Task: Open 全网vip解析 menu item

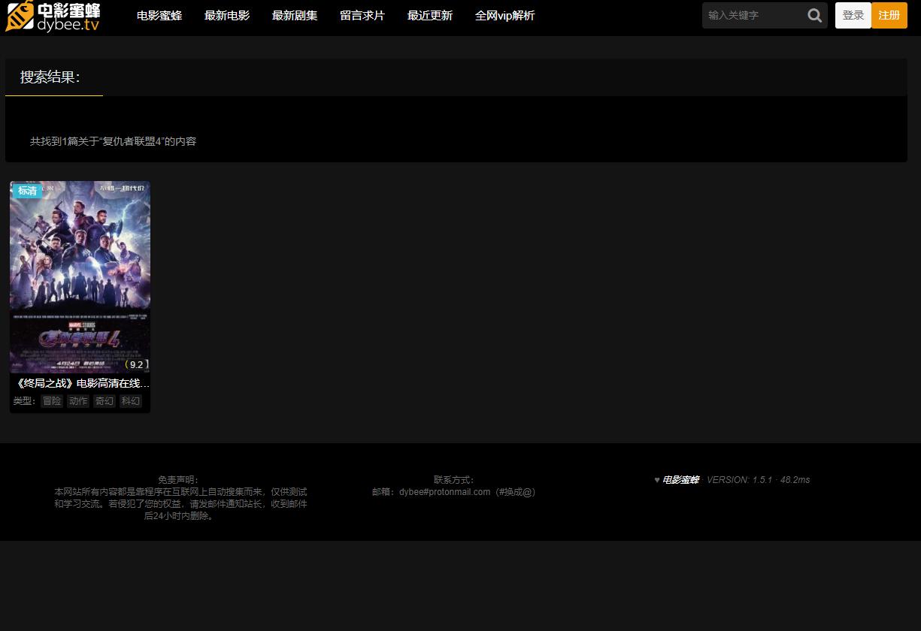Action: (x=505, y=16)
